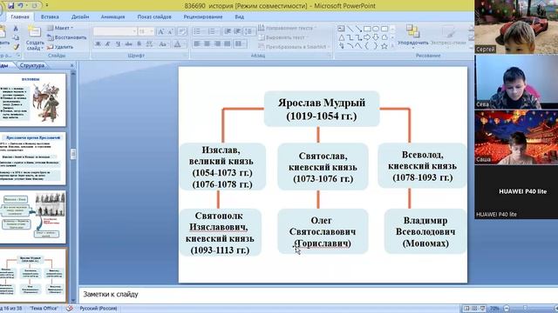558x313 pixels.
Task: Click the Increase Font Size icon
Action: click(160, 31)
